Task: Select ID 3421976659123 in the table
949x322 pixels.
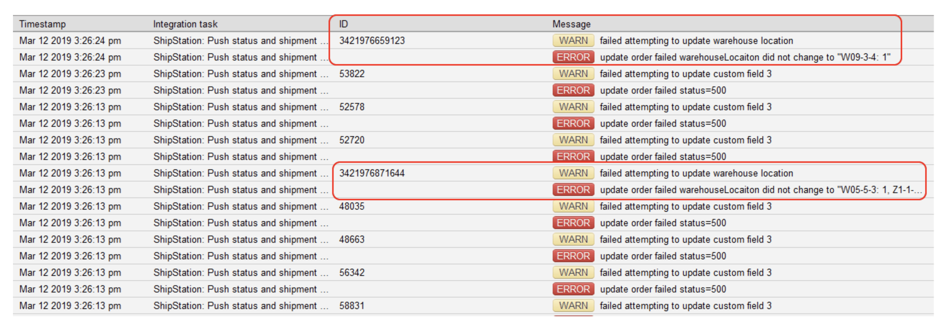Action: (372, 41)
